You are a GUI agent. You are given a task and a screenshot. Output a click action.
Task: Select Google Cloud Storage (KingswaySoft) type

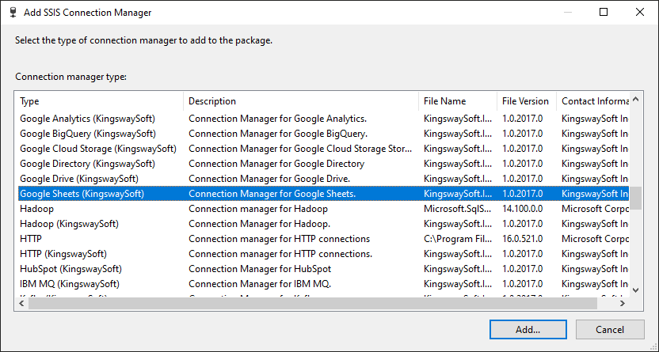click(x=98, y=149)
